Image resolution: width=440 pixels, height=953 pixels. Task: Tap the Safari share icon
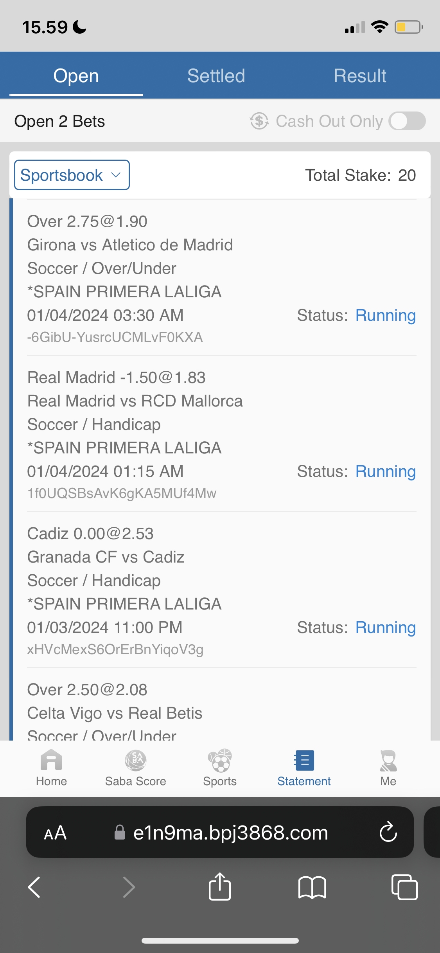(220, 887)
